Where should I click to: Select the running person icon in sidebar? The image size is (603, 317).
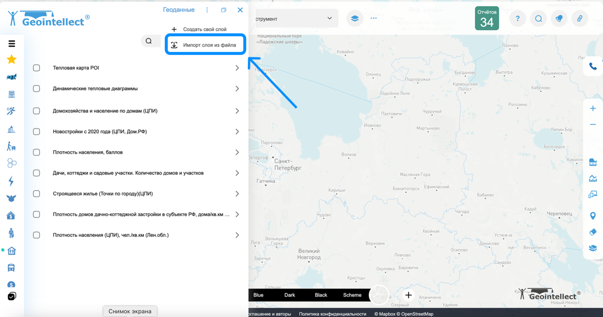(11, 111)
